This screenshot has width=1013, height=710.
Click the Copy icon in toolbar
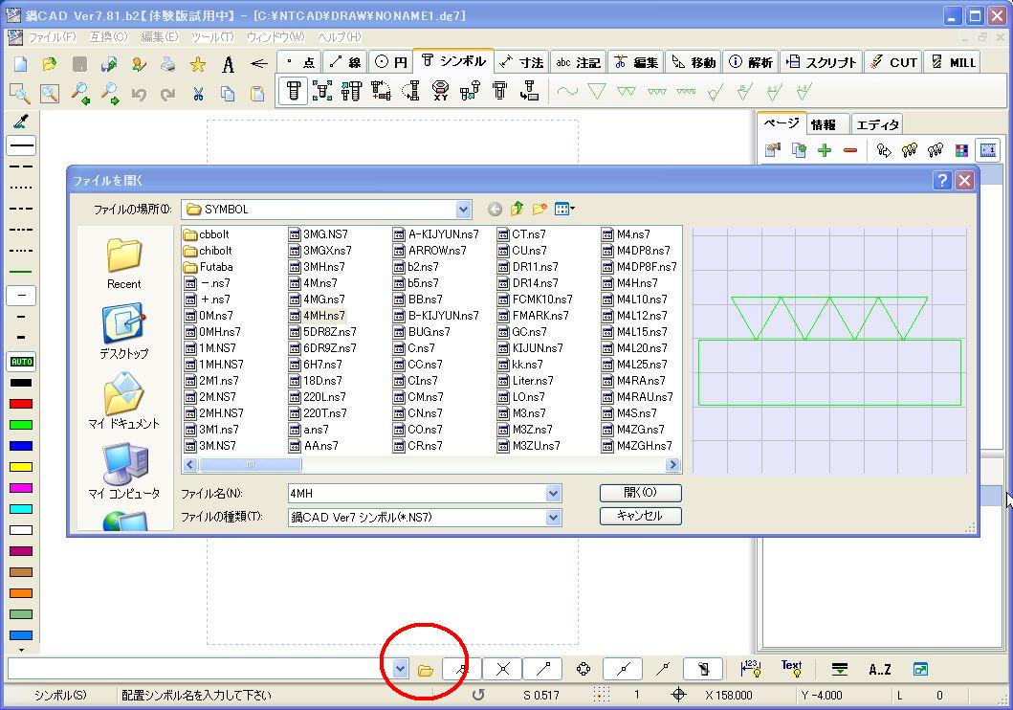pyautogui.click(x=228, y=95)
